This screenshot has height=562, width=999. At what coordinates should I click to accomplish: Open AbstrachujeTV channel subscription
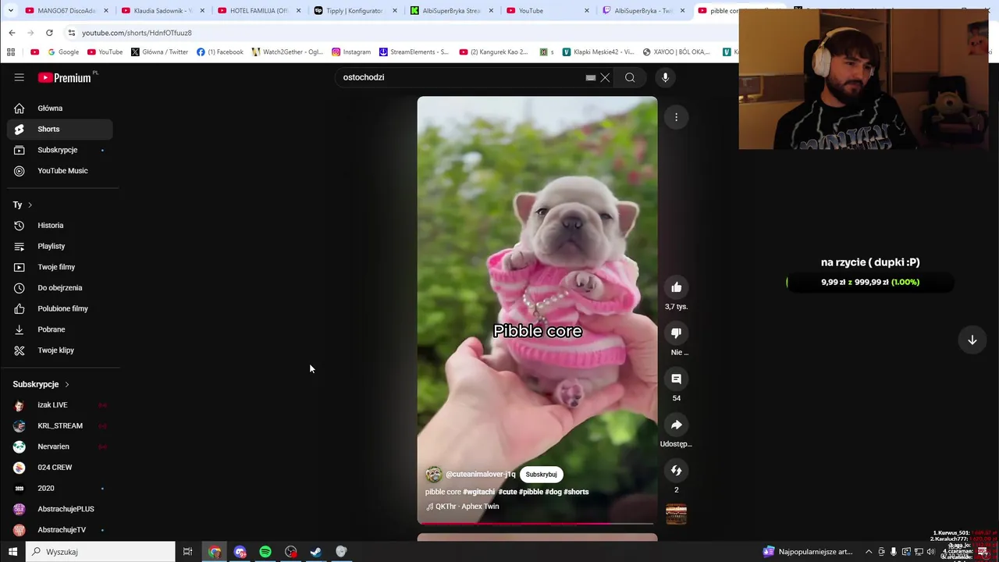pyautogui.click(x=59, y=530)
